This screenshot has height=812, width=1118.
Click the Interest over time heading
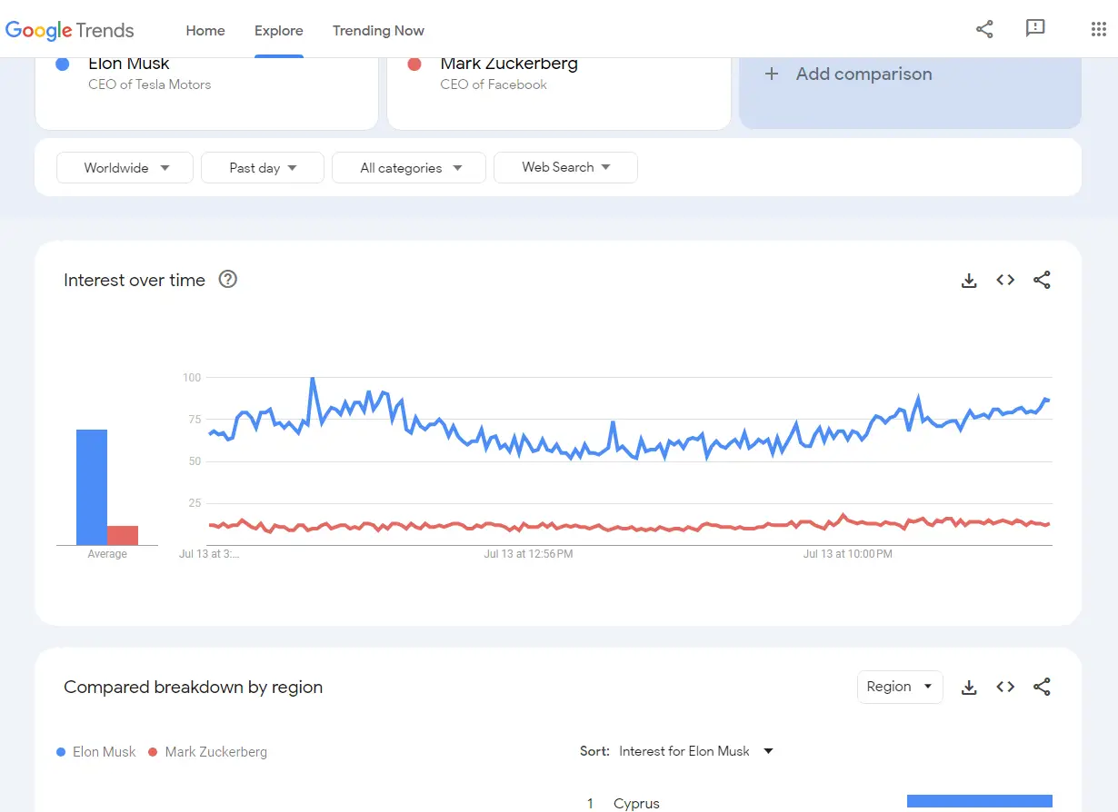pyautogui.click(x=135, y=281)
